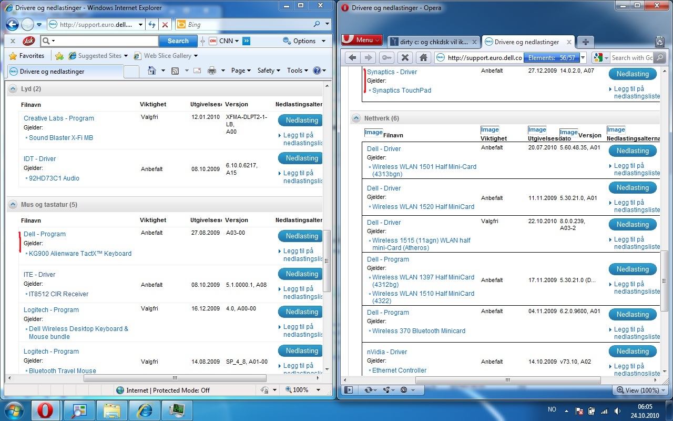Open the Ask toolbar Options menu
673x421 pixels.
304,41
